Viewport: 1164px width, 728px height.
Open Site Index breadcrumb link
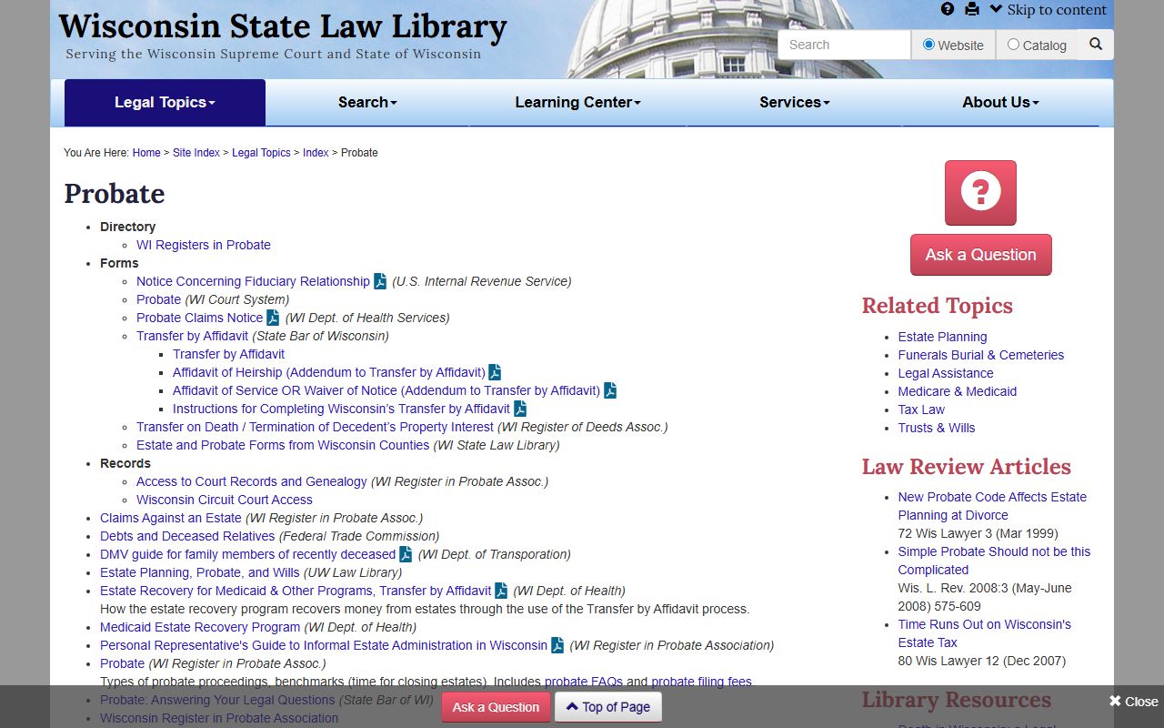196,153
